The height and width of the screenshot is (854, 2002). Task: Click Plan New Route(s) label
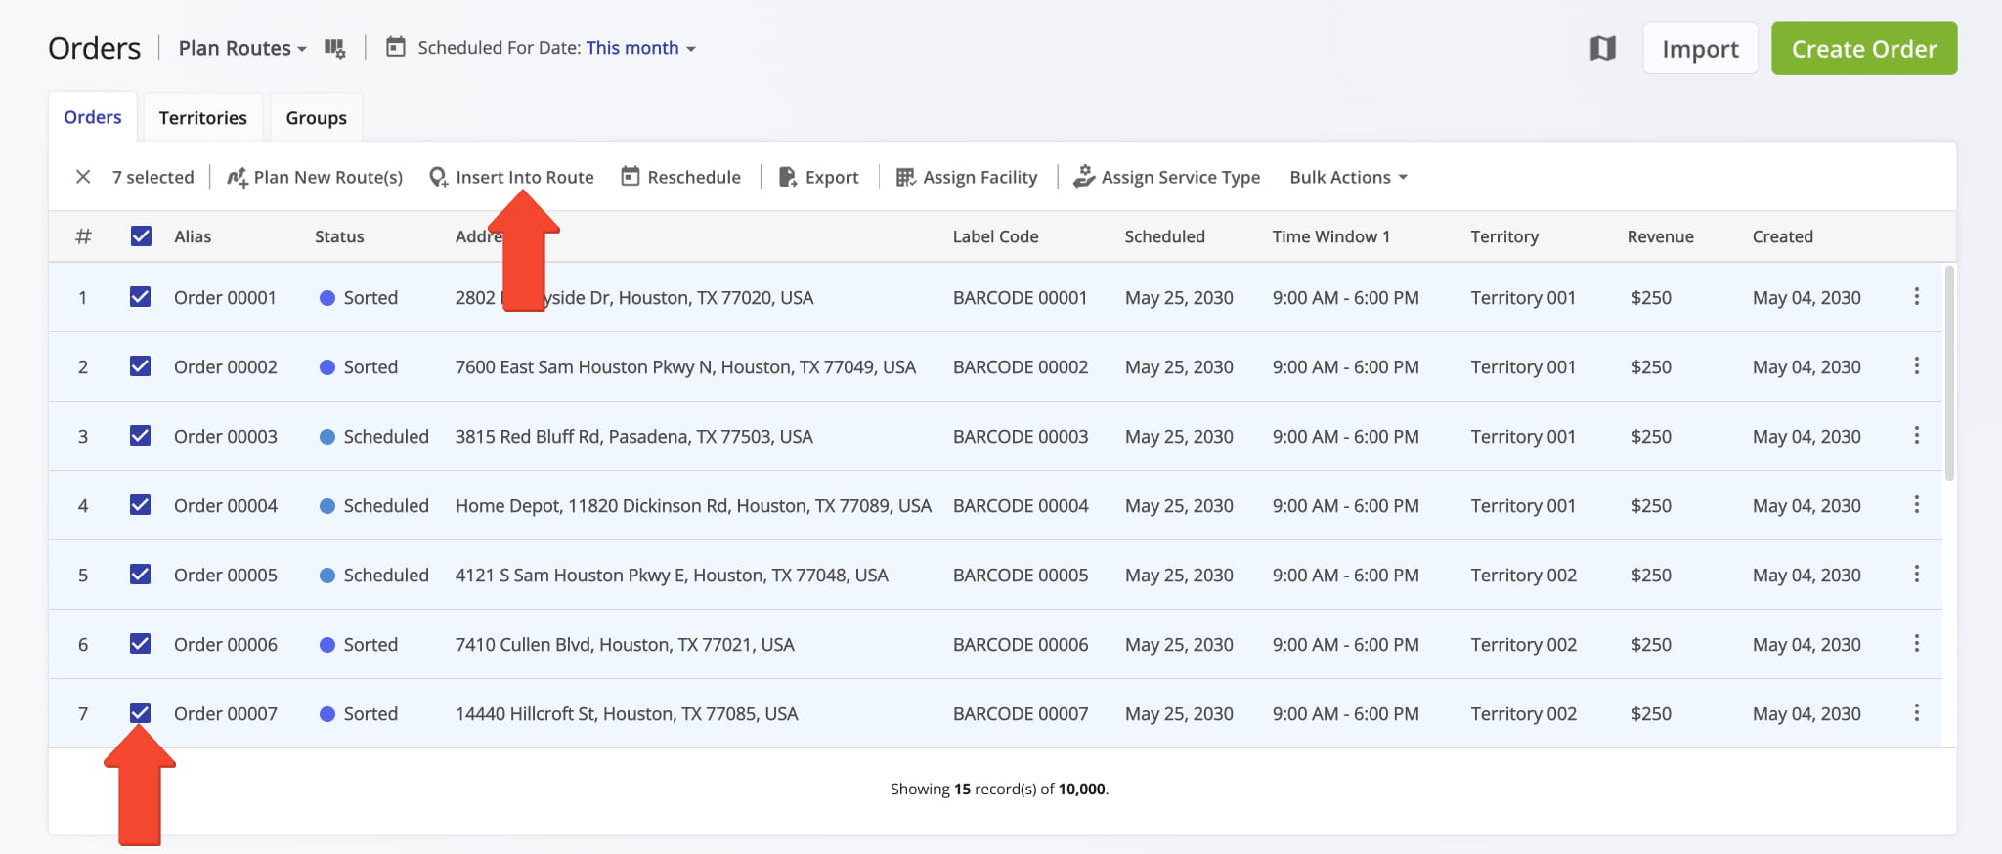coord(328,177)
